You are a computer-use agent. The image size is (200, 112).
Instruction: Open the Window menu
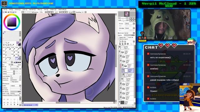point(53,10)
